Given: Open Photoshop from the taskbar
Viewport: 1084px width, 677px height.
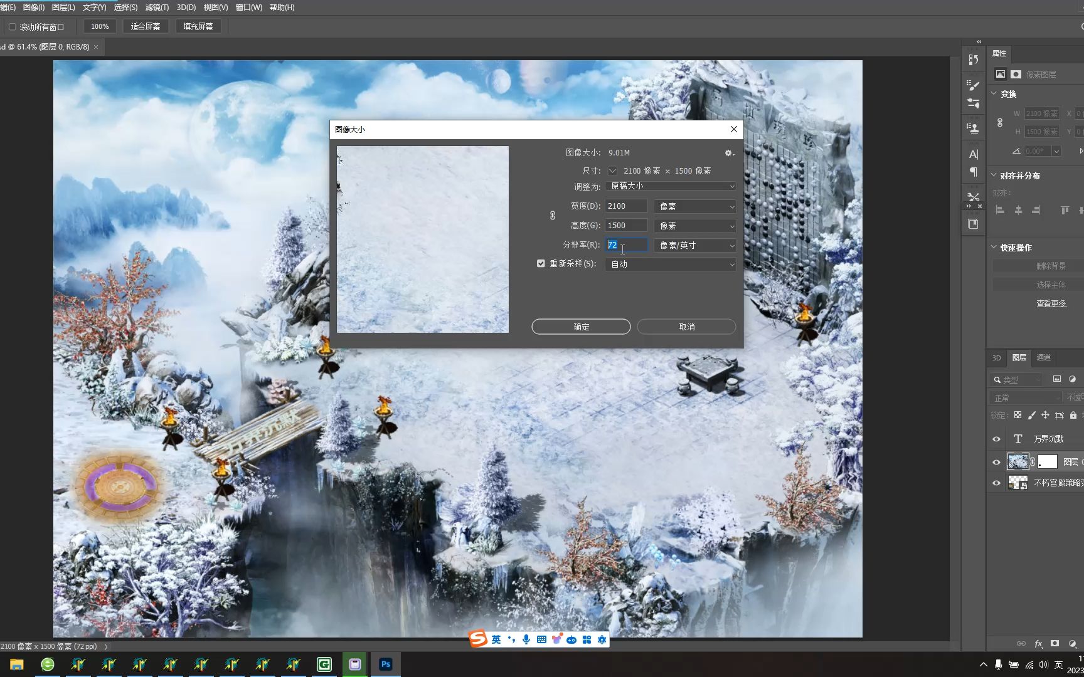Looking at the screenshot, I should coord(386,664).
